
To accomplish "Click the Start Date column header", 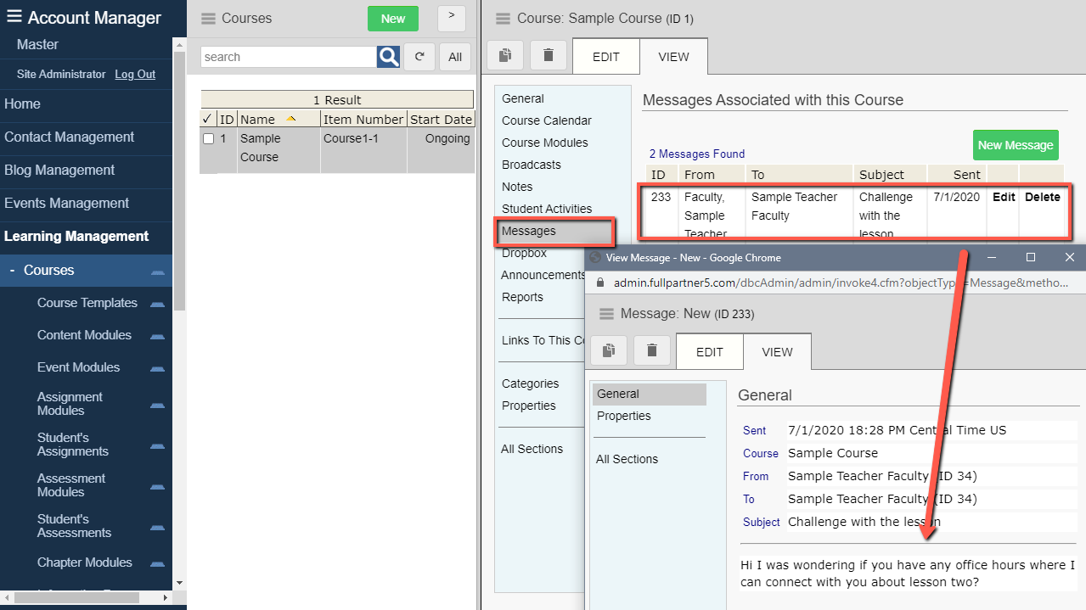I will pyautogui.click(x=441, y=120).
